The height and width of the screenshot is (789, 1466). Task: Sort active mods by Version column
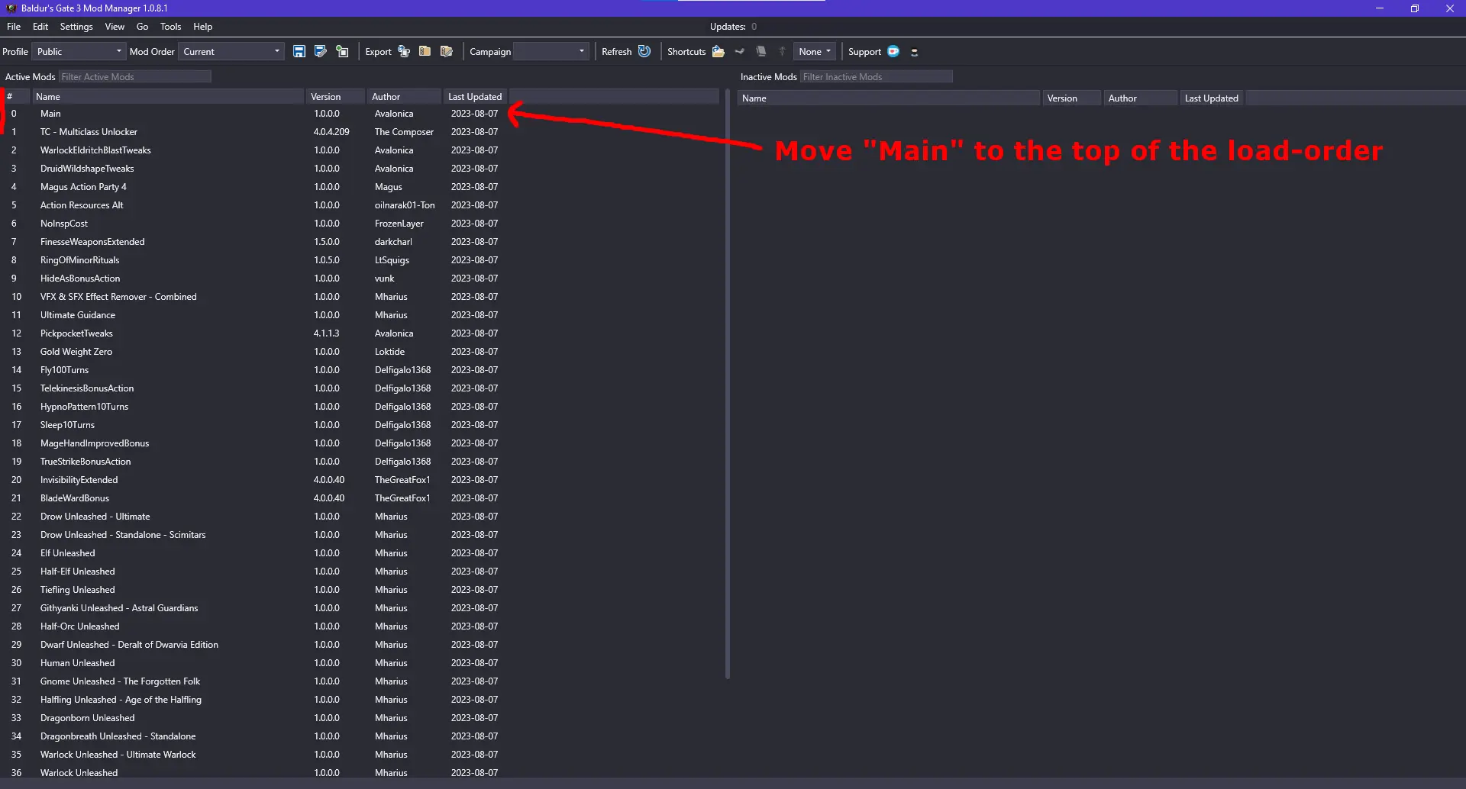335,97
